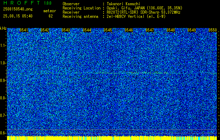Click the yellow signal-level bar at bottom

pos(112,138)
